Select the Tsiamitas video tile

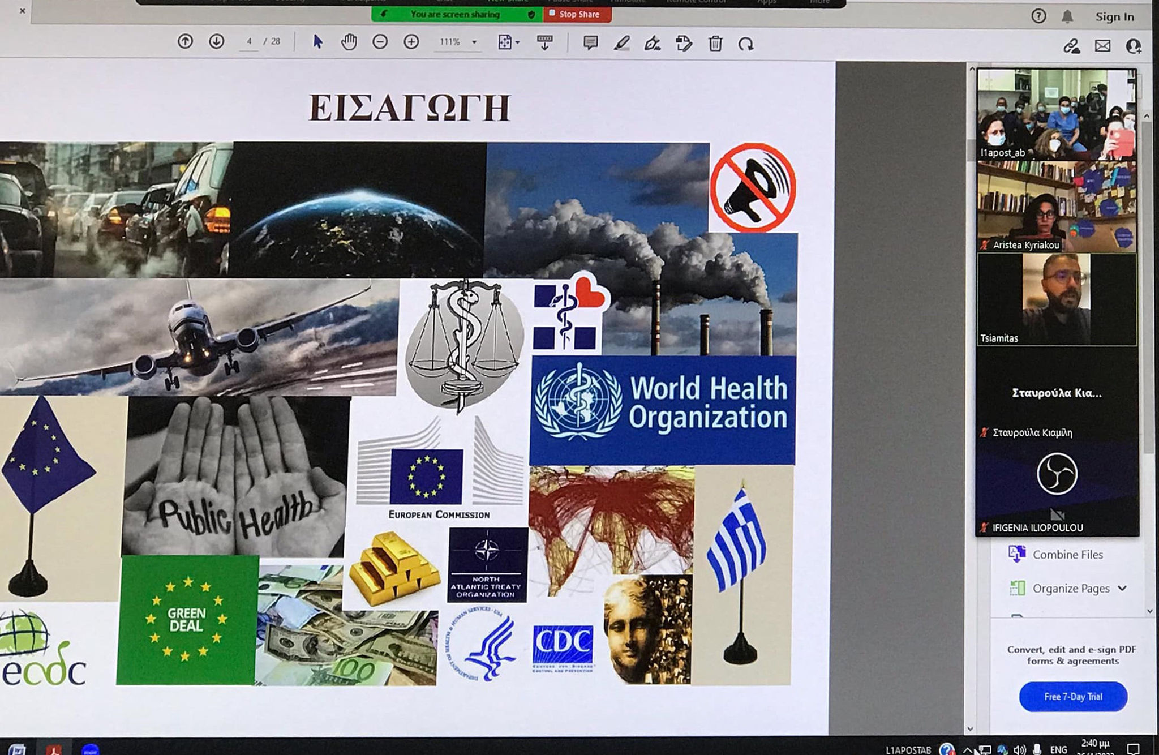pyautogui.click(x=1057, y=299)
